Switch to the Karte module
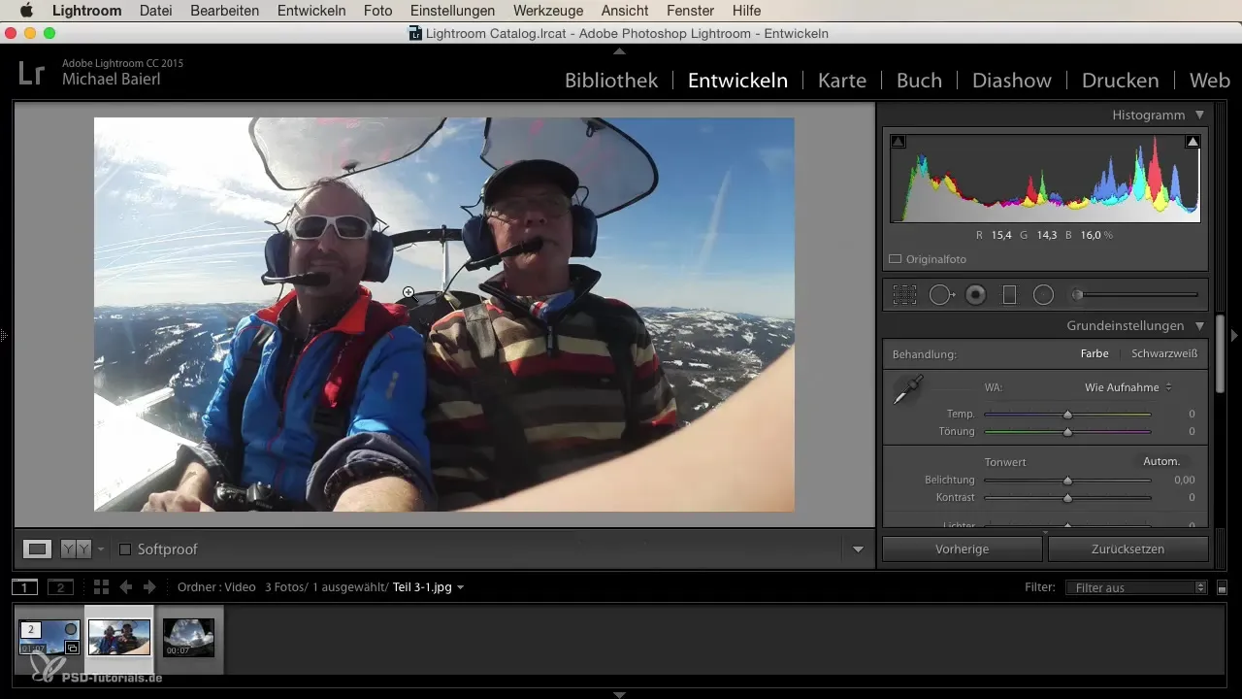The width and height of the screenshot is (1242, 699). click(x=842, y=81)
